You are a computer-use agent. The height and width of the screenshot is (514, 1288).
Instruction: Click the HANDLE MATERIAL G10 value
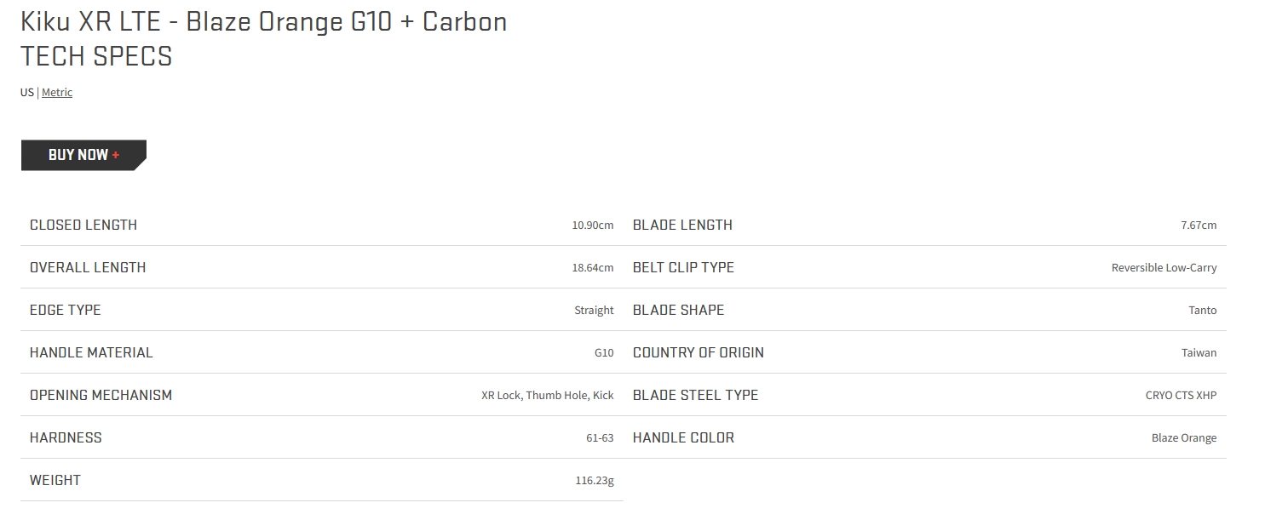(x=604, y=353)
